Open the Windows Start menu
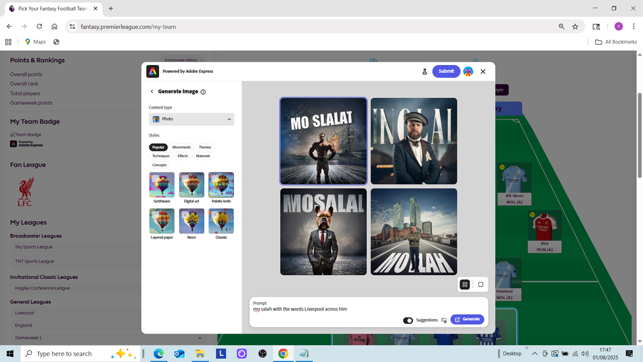Image resolution: width=643 pixels, height=362 pixels. [x=10, y=354]
